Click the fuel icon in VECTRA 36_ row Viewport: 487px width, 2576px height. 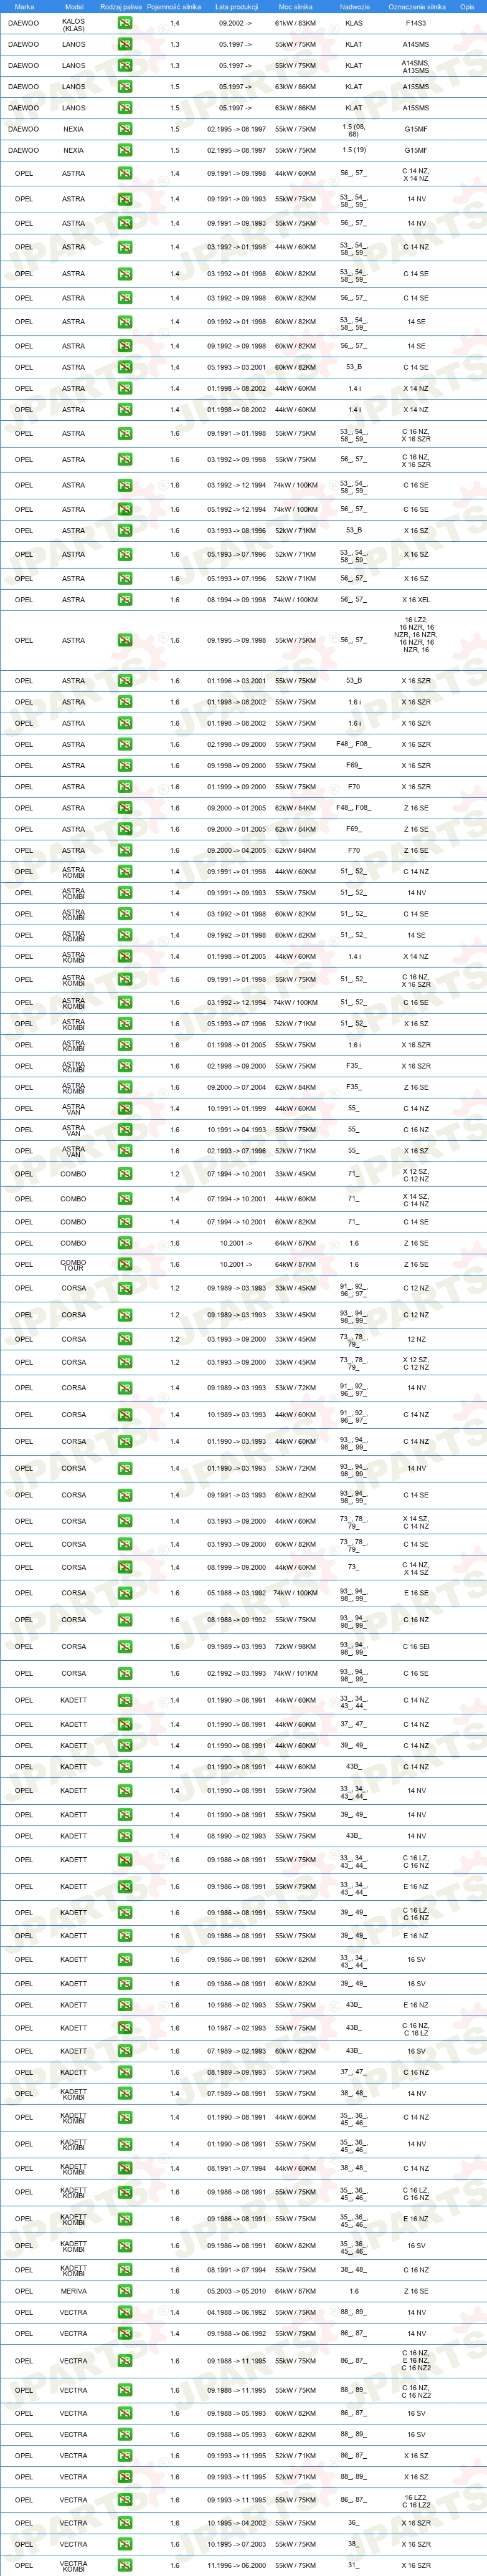click(x=125, y=2523)
